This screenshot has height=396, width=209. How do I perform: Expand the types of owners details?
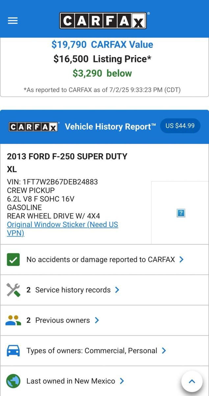(164, 350)
